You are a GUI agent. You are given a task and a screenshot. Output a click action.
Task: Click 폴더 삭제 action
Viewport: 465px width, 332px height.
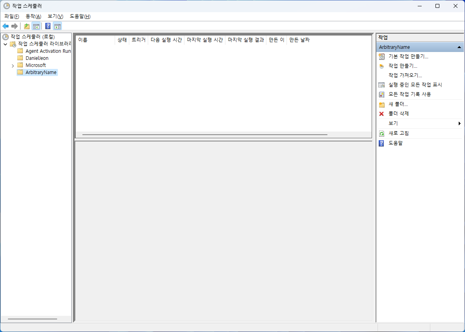(398, 113)
